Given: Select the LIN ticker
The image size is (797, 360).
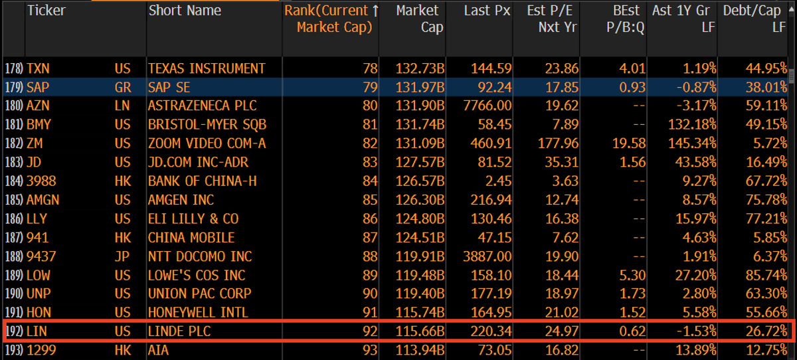Looking at the screenshot, I should [37, 331].
